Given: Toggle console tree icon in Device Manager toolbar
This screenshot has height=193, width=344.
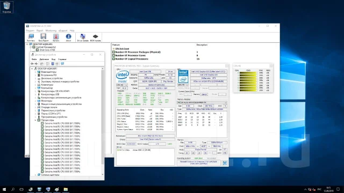Looking at the screenshot, I should pos(42,64).
